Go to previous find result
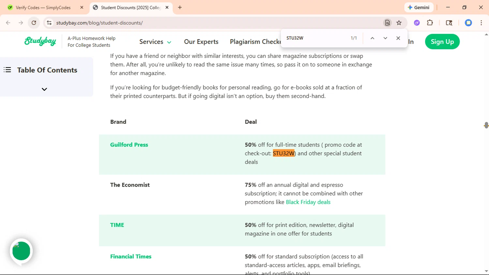The height and width of the screenshot is (275, 489). tap(372, 38)
